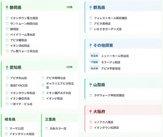Select the 岐阜県 section heading
This screenshot has height=137, width=163.
coord(10,119)
